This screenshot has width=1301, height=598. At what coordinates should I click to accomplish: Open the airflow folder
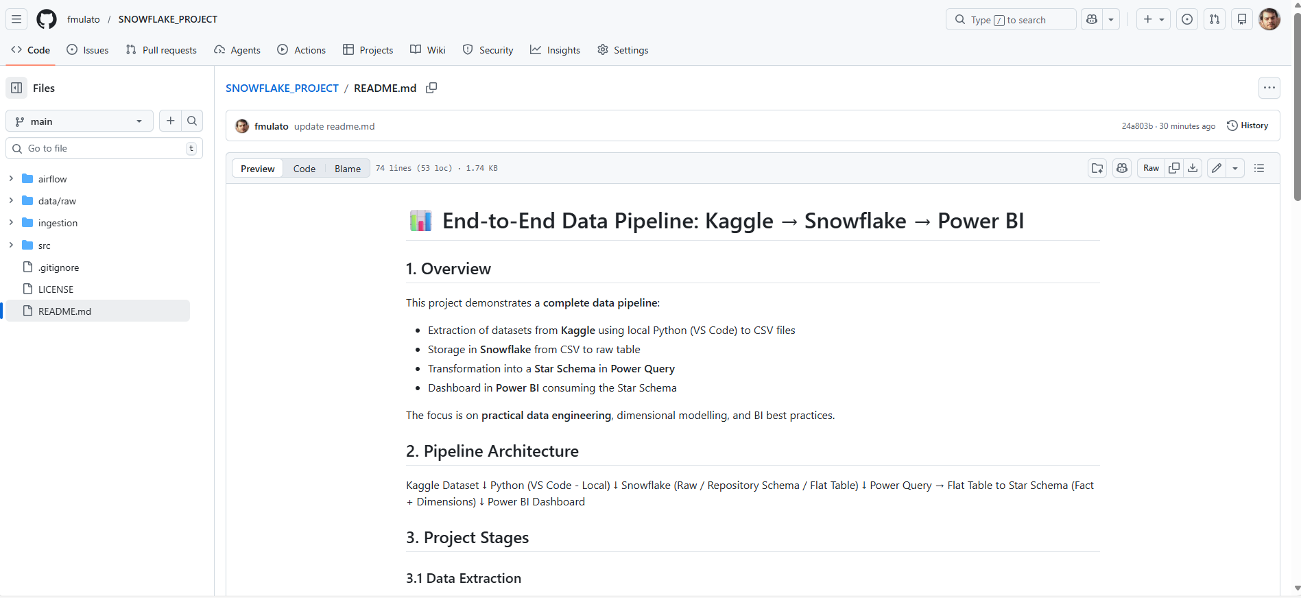click(x=52, y=179)
